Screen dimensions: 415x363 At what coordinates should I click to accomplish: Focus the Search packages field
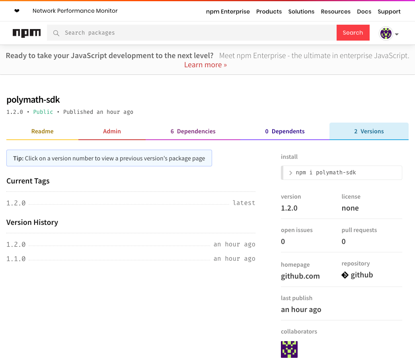[192, 33]
